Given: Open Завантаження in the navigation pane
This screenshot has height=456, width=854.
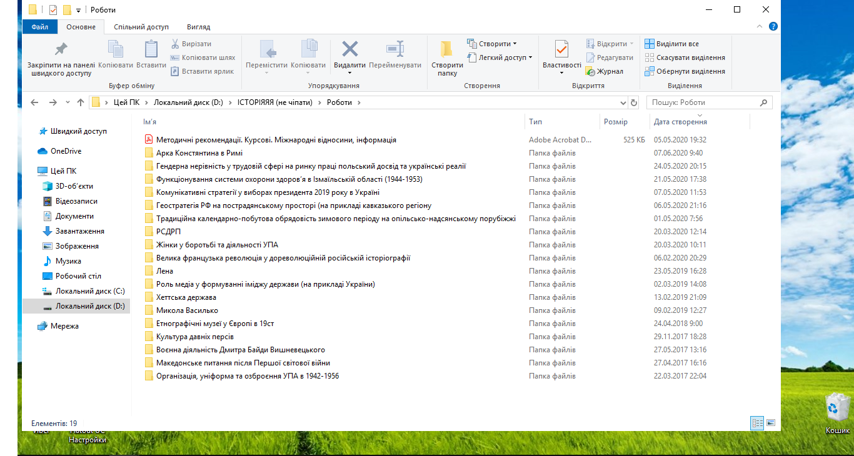Looking at the screenshot, I should 73,231.
